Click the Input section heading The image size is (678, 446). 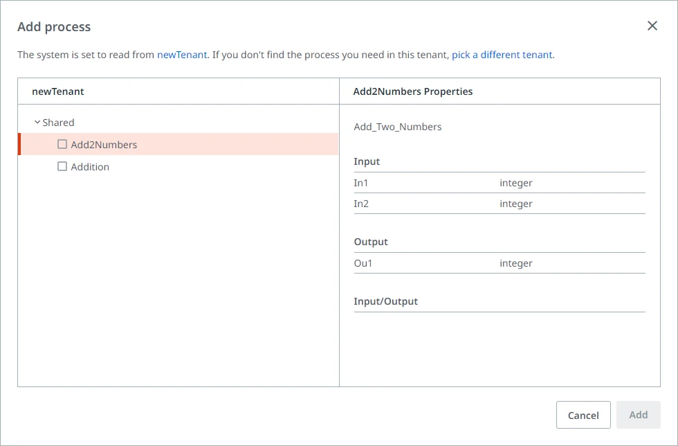pyautogui.click(x=367, y=161)
